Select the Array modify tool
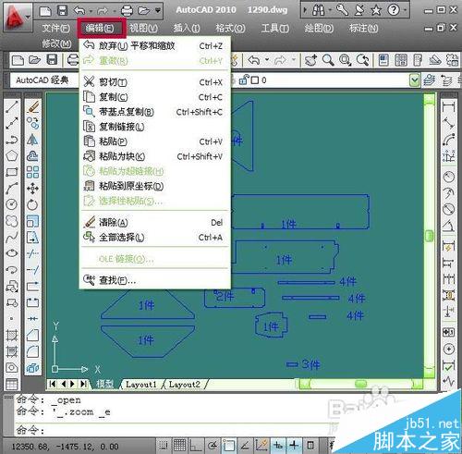The height and width of the screenshot is (454, 462). 32,172
